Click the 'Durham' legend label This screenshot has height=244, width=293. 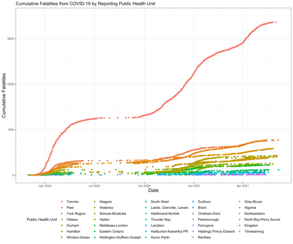[73, 226]
